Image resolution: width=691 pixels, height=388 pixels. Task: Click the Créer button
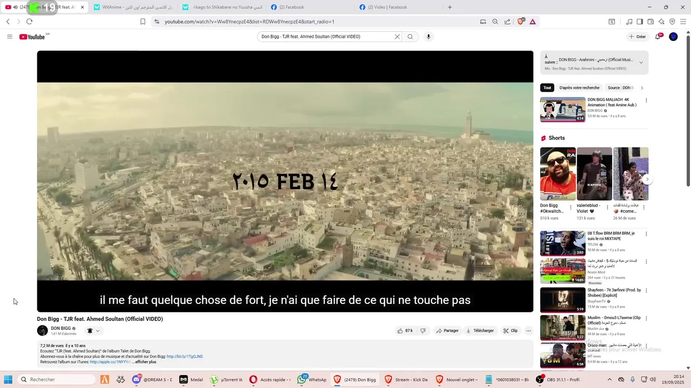pyautogui.click(x=637, y=37)
